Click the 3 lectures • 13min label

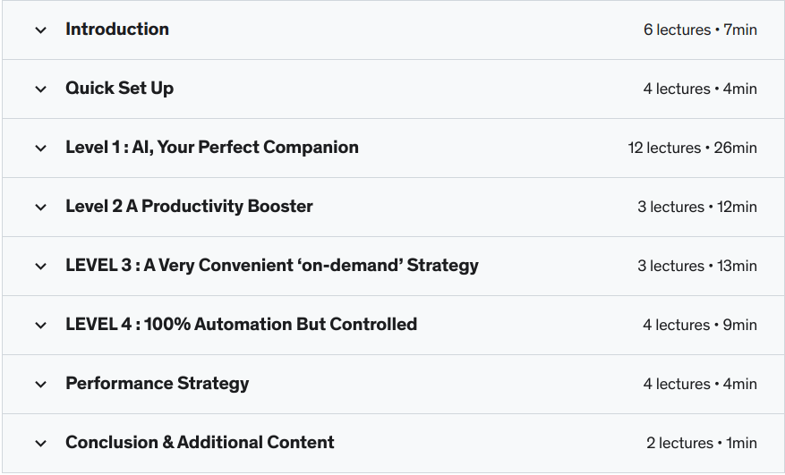point(696,266)
